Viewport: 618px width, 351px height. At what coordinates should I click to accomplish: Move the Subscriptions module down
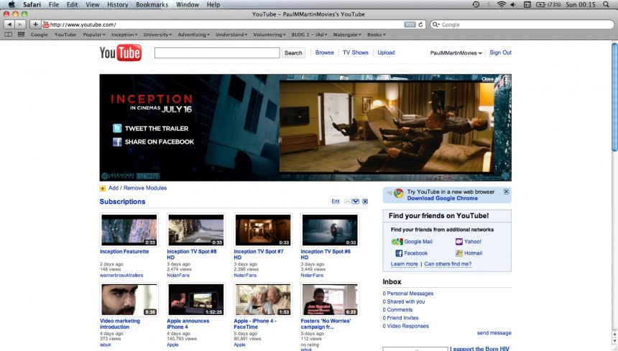pyautogui.click(x=356, y=202)
